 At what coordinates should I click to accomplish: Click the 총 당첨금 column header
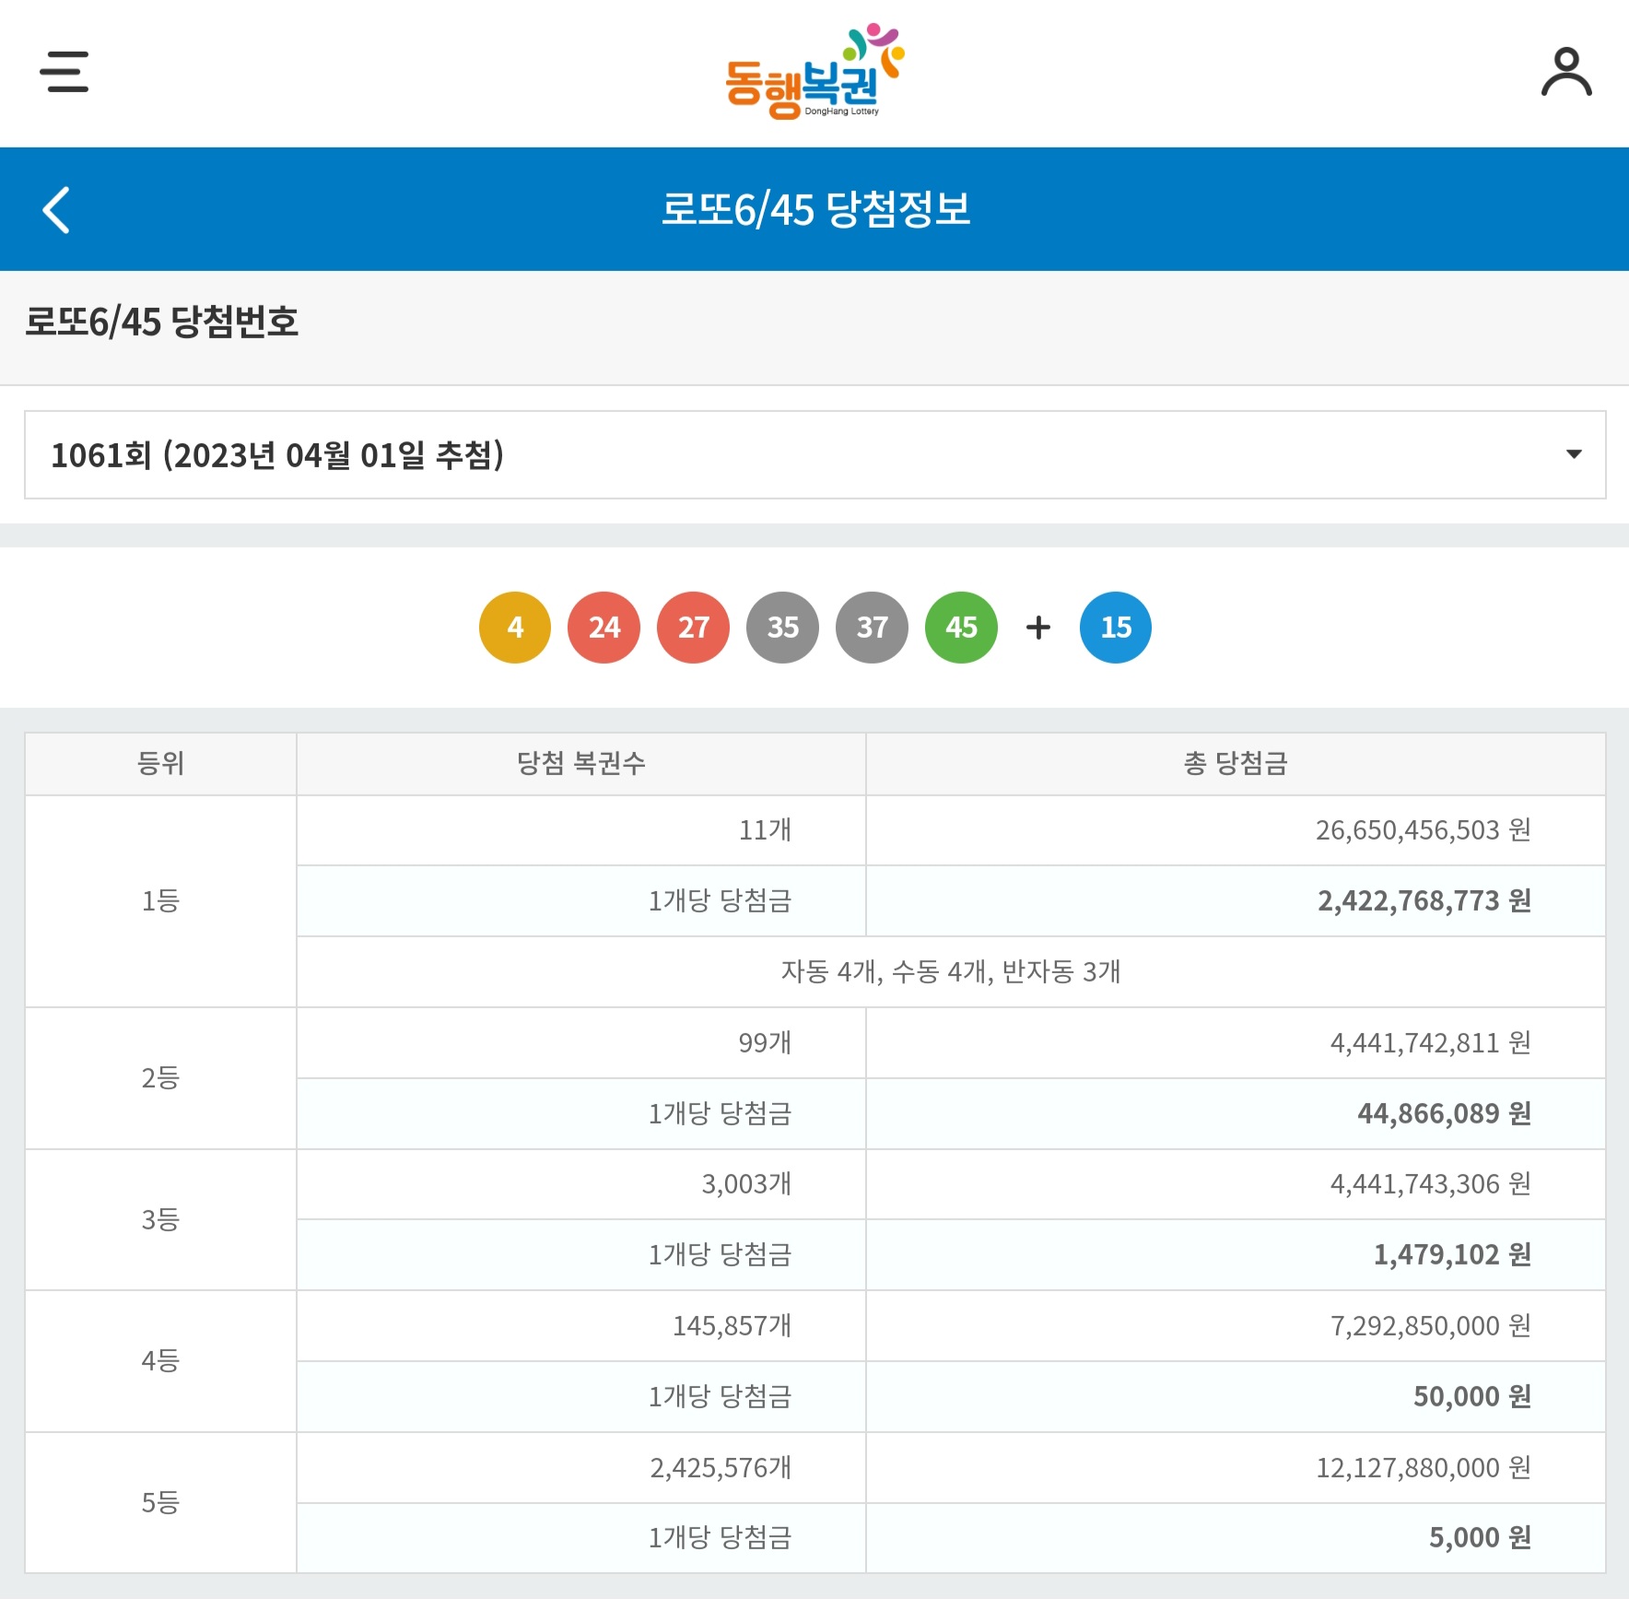(1236, 764)
